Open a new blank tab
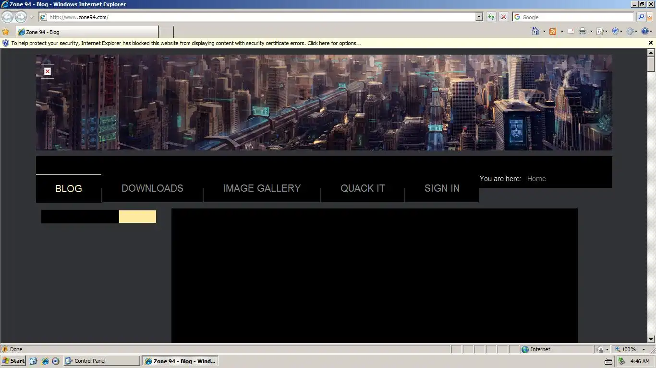 click(166, 32)
